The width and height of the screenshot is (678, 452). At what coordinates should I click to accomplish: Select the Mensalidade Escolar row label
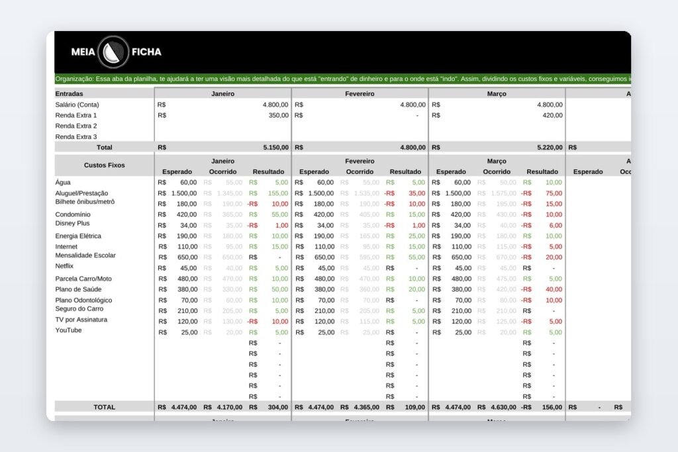[85, 255]
